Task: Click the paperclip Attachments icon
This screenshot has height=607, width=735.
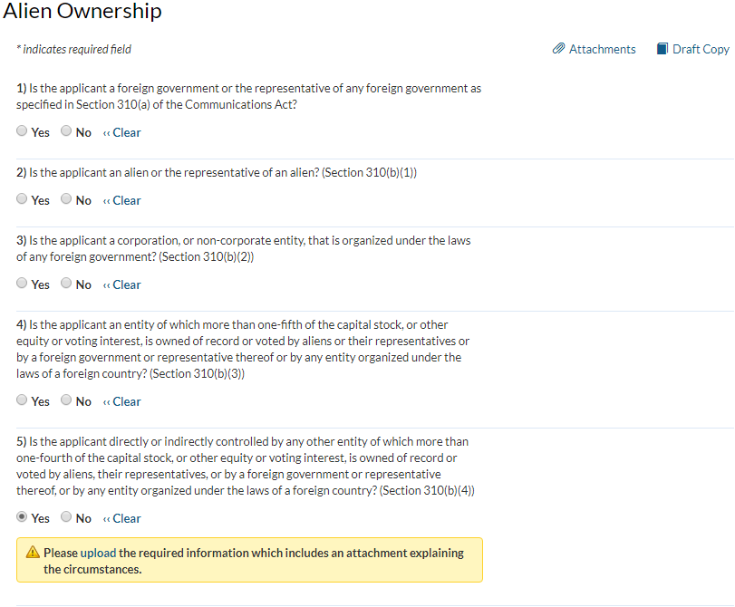Action: pos(558,49)
